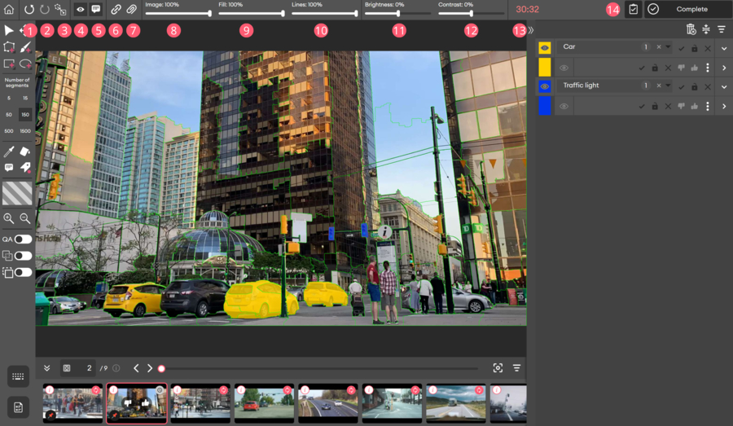
Task: Open three-dot menu on yellow instance row
Action: 707,68
